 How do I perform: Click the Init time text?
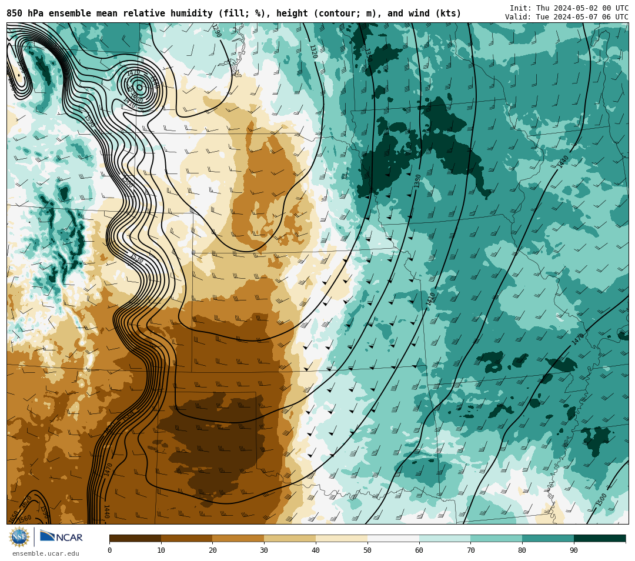pos(569,8)
